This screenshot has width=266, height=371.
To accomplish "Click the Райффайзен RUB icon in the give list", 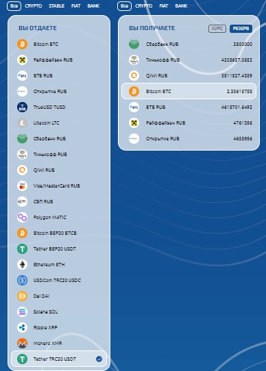I will pyautogui.click(x=23, y=60).
